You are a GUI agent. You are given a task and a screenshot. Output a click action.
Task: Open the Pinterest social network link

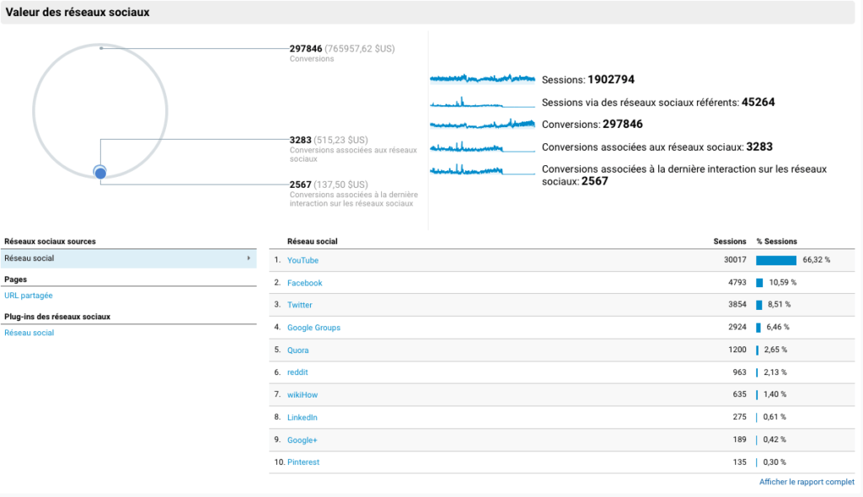pos(303,462)
